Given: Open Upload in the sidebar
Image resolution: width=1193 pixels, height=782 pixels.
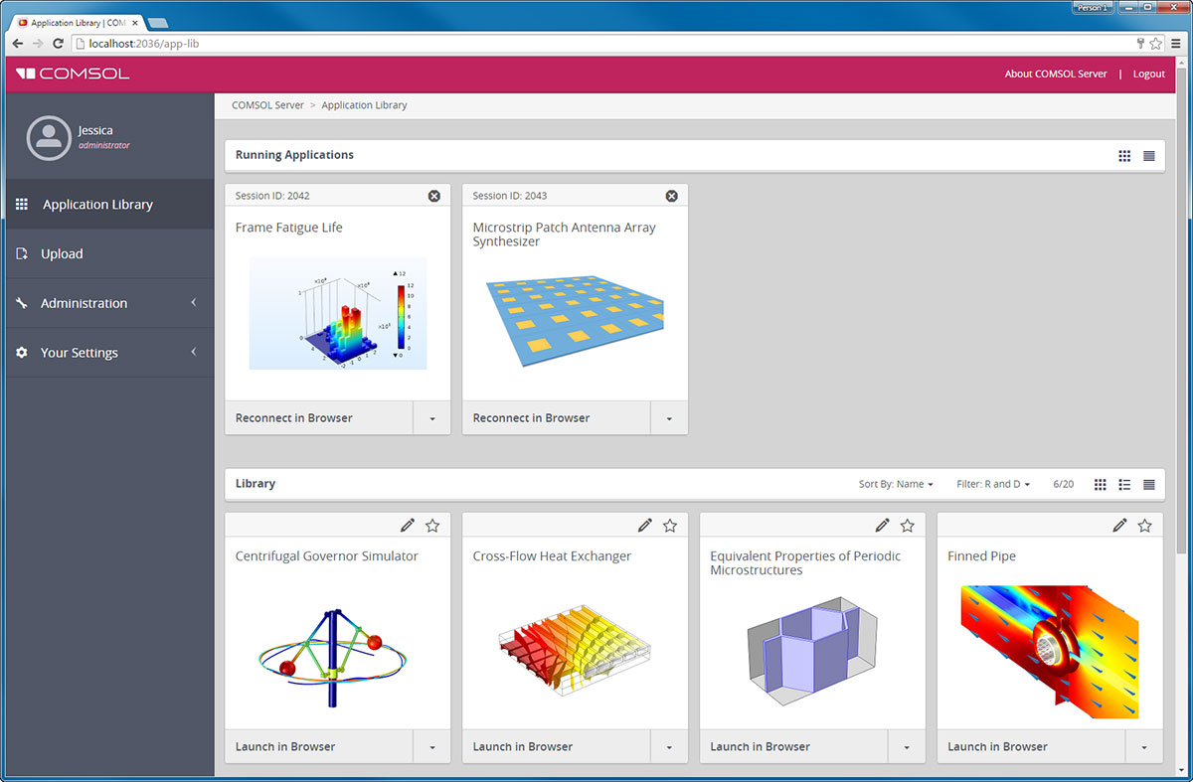Looking at the screenshot, I should (62, 253).
